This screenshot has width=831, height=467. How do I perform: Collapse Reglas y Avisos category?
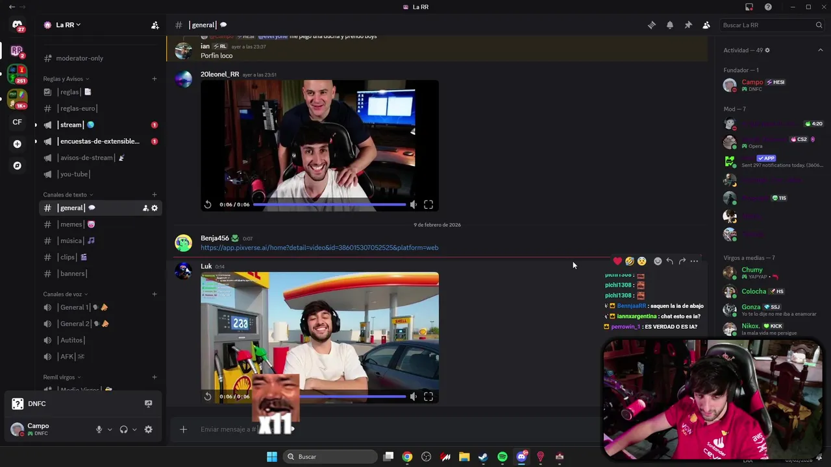(x=66, y=79)
